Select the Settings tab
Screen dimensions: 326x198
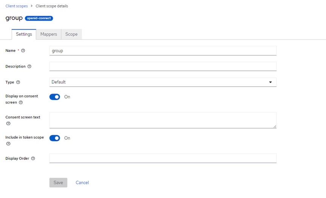pyautogui.click(x=24, y=34)
